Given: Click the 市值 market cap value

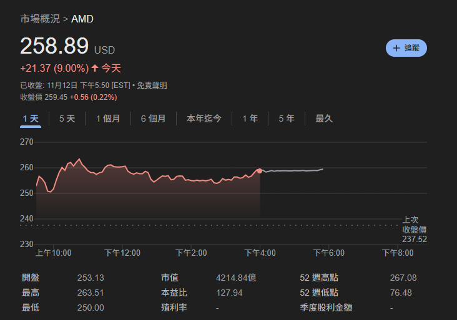Looking at the screenshot, I should (235, 278).
